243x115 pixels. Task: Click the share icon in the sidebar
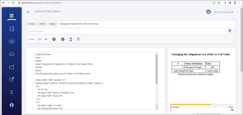(12, 67)
